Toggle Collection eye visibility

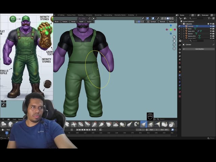[211, 24]
